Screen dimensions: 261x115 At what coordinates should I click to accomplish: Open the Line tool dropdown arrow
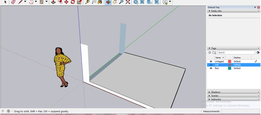25,2
